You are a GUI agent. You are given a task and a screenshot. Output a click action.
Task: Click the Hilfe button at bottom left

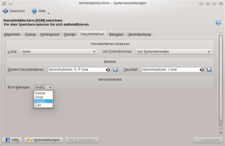click(x=12, y=140)
